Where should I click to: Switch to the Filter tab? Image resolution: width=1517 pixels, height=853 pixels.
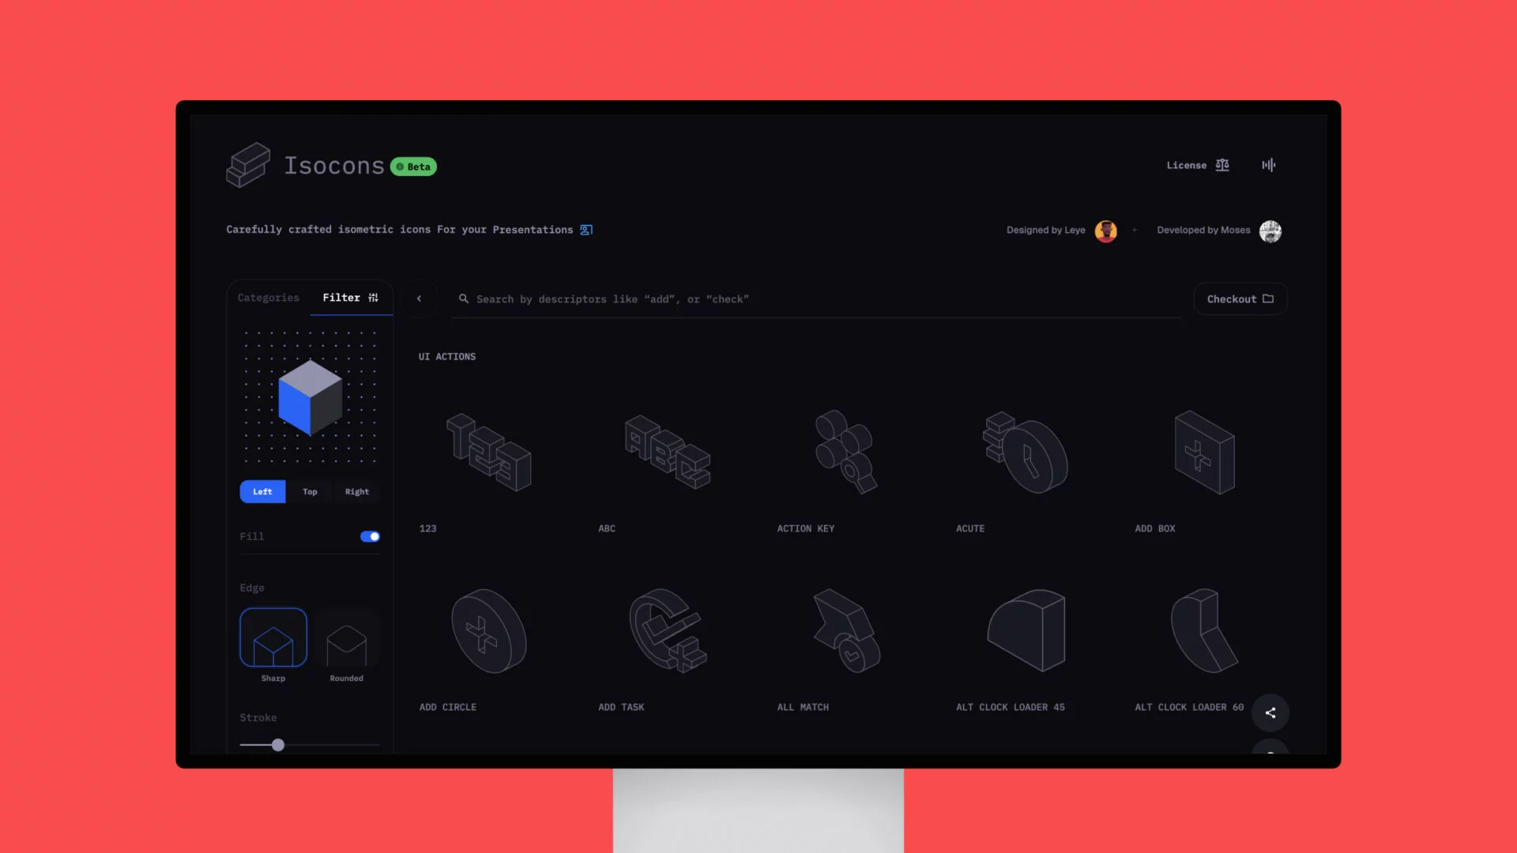point(350,297)
